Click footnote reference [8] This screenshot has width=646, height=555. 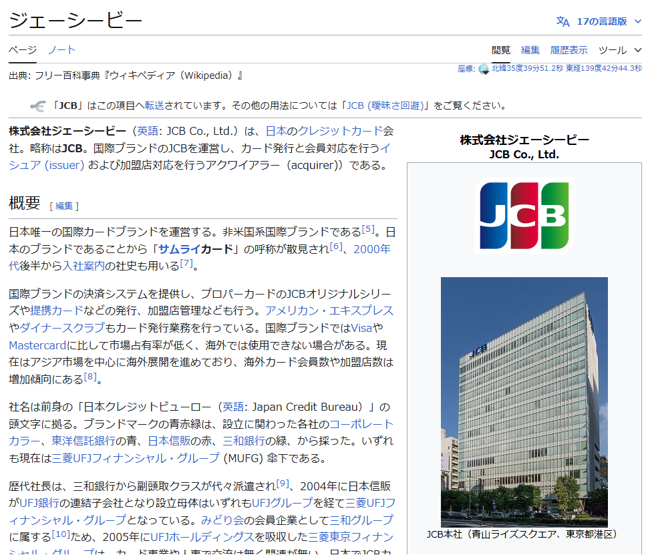(x=90, y=376)
